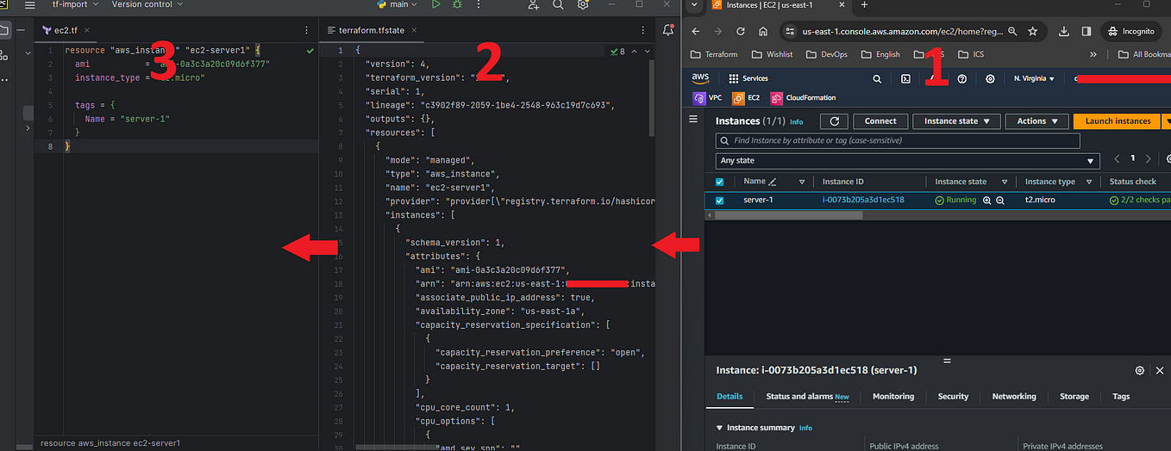Open the AWS Services menu
Image resolution: width=1171 pixels, height=451 pixels.
tap(748, 78)
